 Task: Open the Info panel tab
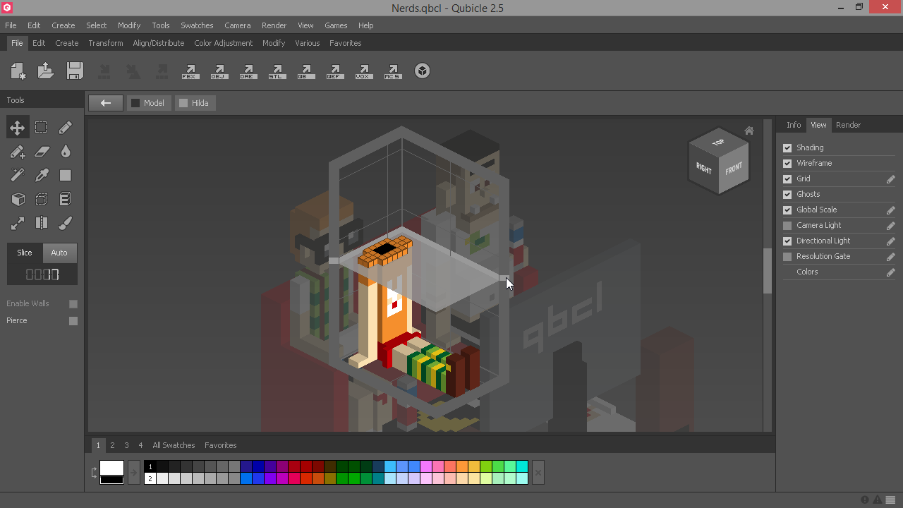click(x=794, y=125)
